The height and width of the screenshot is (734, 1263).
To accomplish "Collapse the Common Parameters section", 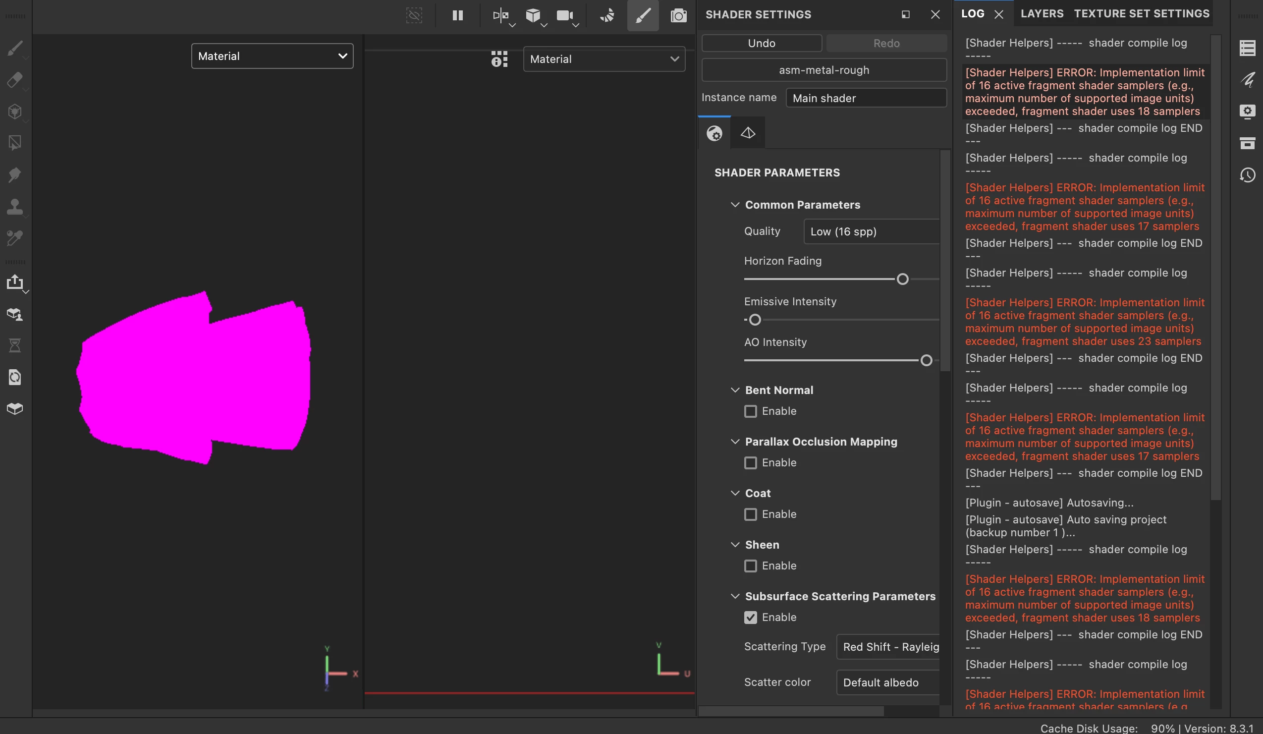I will pyautogui.click(x=735, y=205).
